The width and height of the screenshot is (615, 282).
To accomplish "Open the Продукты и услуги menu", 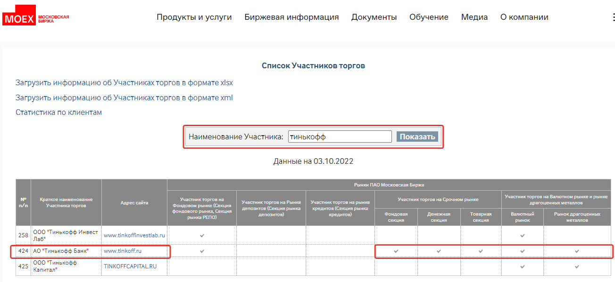I will tap(194, 17).
